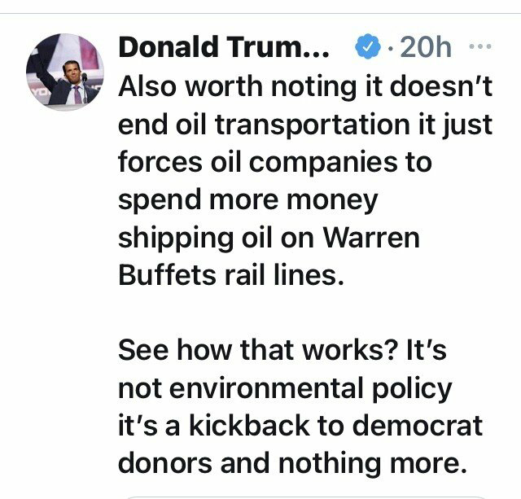Open the Donald Trum... display name profile

point(224,48)
